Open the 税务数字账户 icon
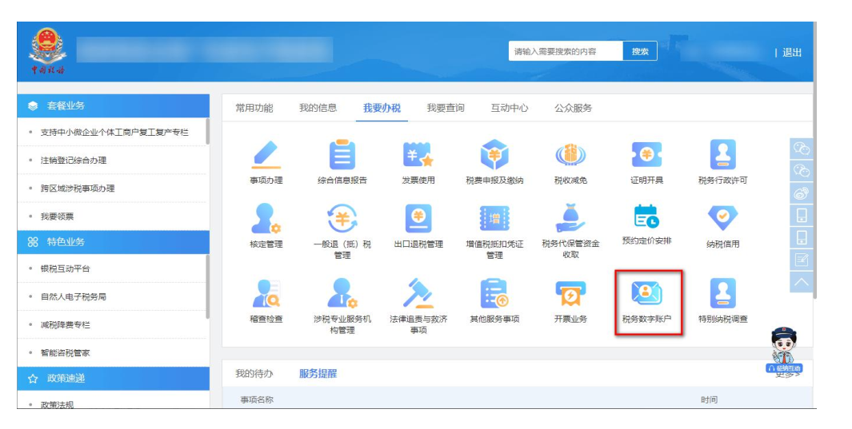This screenshot has height=429, width=852. click(x=647, y=294)
